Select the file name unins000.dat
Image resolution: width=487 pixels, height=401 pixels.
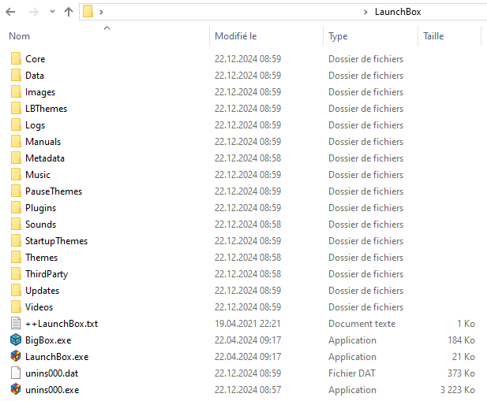(x=51, y=373)
